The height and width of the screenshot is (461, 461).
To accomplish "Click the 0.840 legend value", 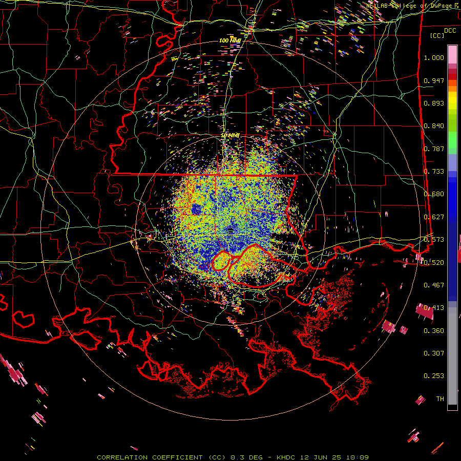I will 434,126.
